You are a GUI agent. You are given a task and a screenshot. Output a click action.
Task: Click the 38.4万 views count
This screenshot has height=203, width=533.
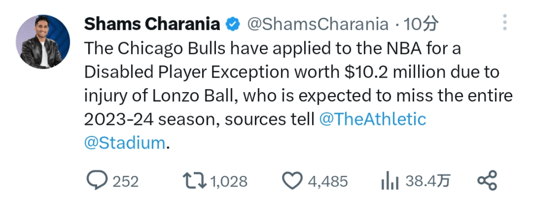coord(428,181)
